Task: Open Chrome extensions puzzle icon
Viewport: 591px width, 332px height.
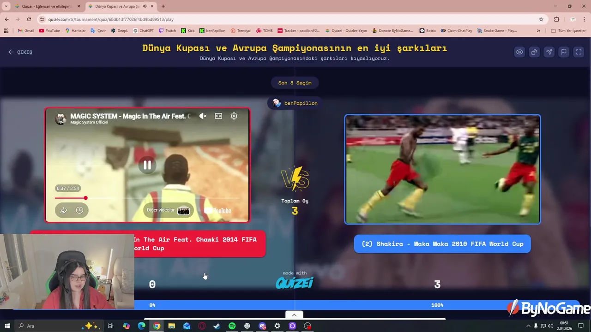Action: 556,19
